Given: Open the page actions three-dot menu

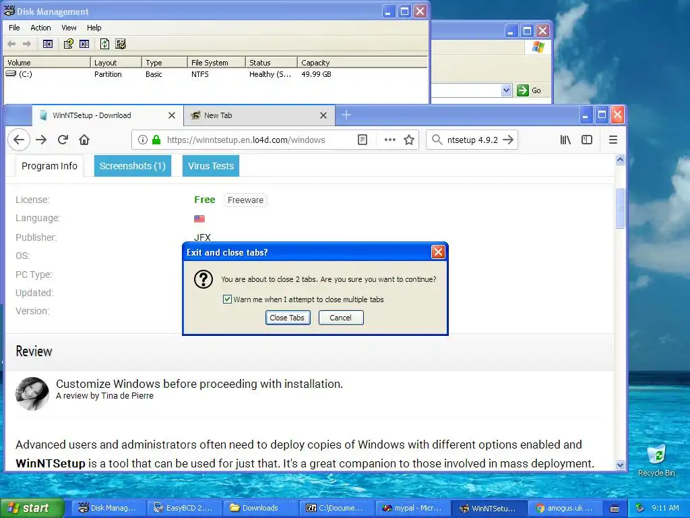Looking at the screenshot, I should (390, 140).
